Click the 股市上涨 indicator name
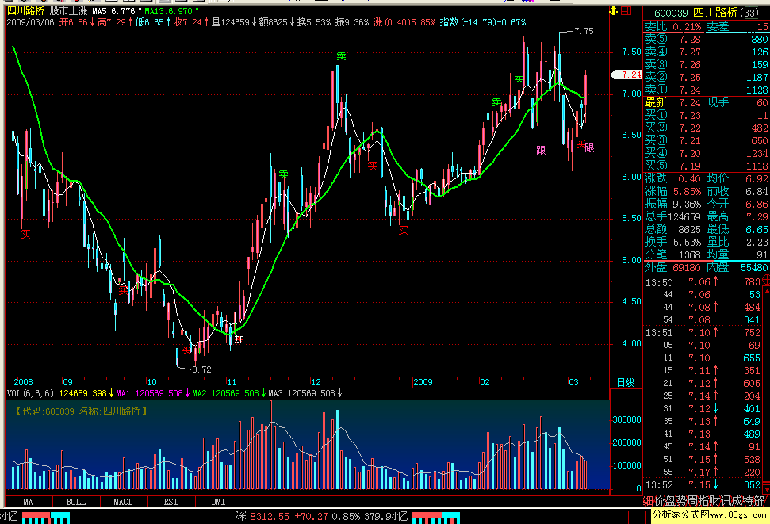The height and width of the screenshot is (524, 770). click(x=68, y=11)
